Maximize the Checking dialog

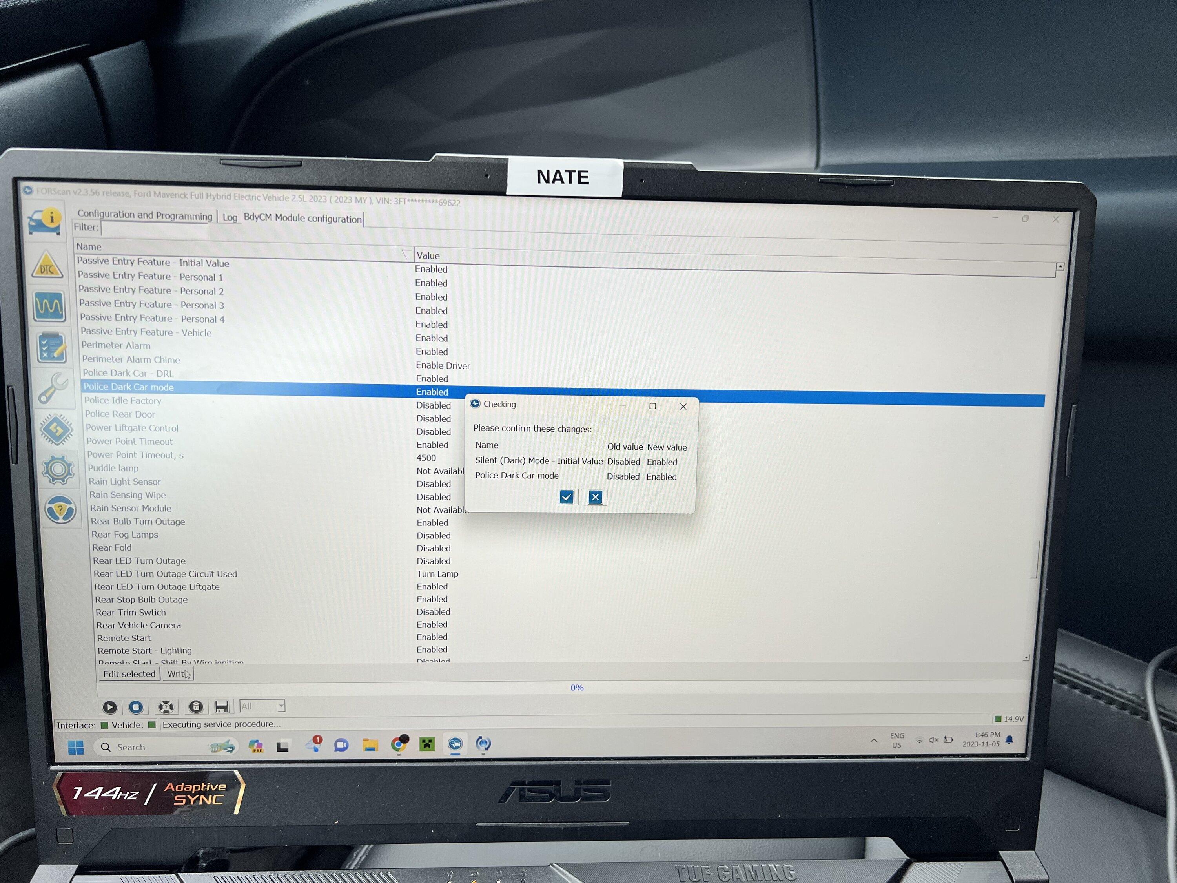653,406
